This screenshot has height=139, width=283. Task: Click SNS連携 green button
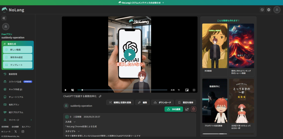pyautogui.click(x=174, y=109)
